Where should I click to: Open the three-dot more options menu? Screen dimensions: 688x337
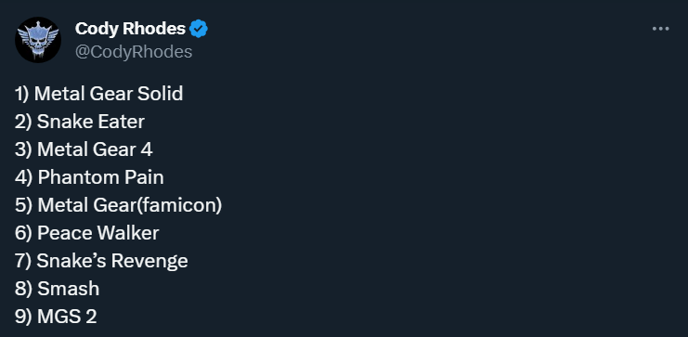click(660, 29)
